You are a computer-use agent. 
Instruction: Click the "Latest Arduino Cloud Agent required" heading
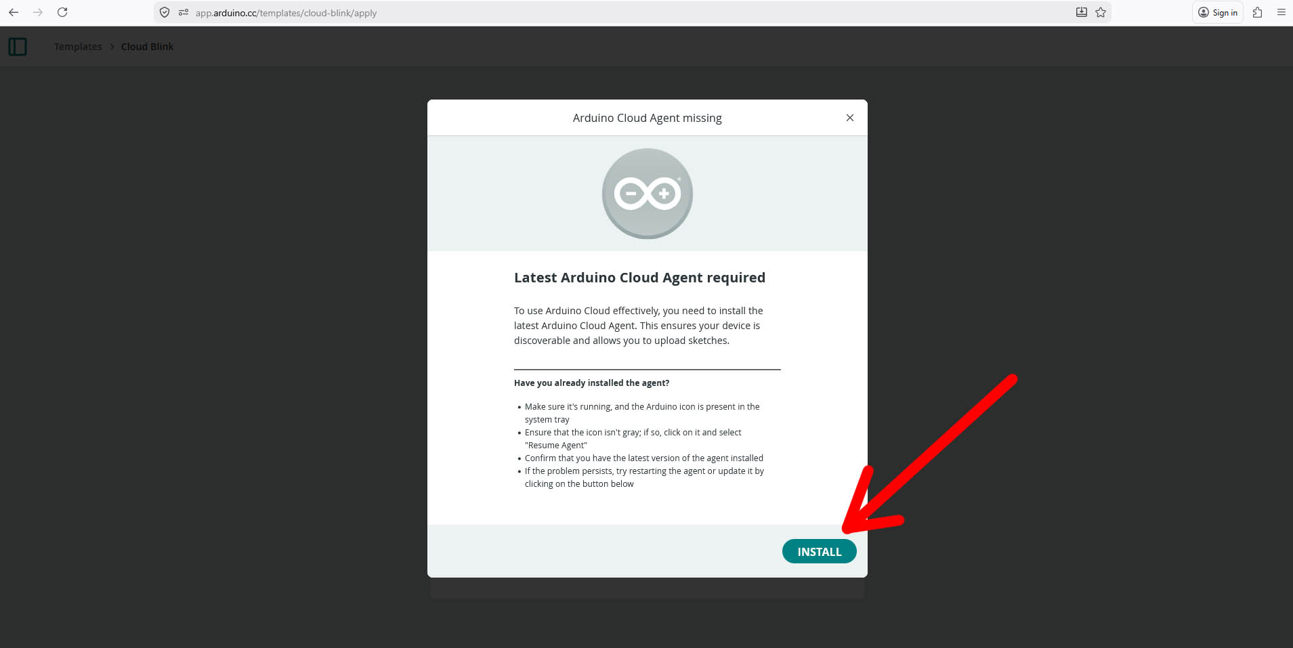point(639,278)
